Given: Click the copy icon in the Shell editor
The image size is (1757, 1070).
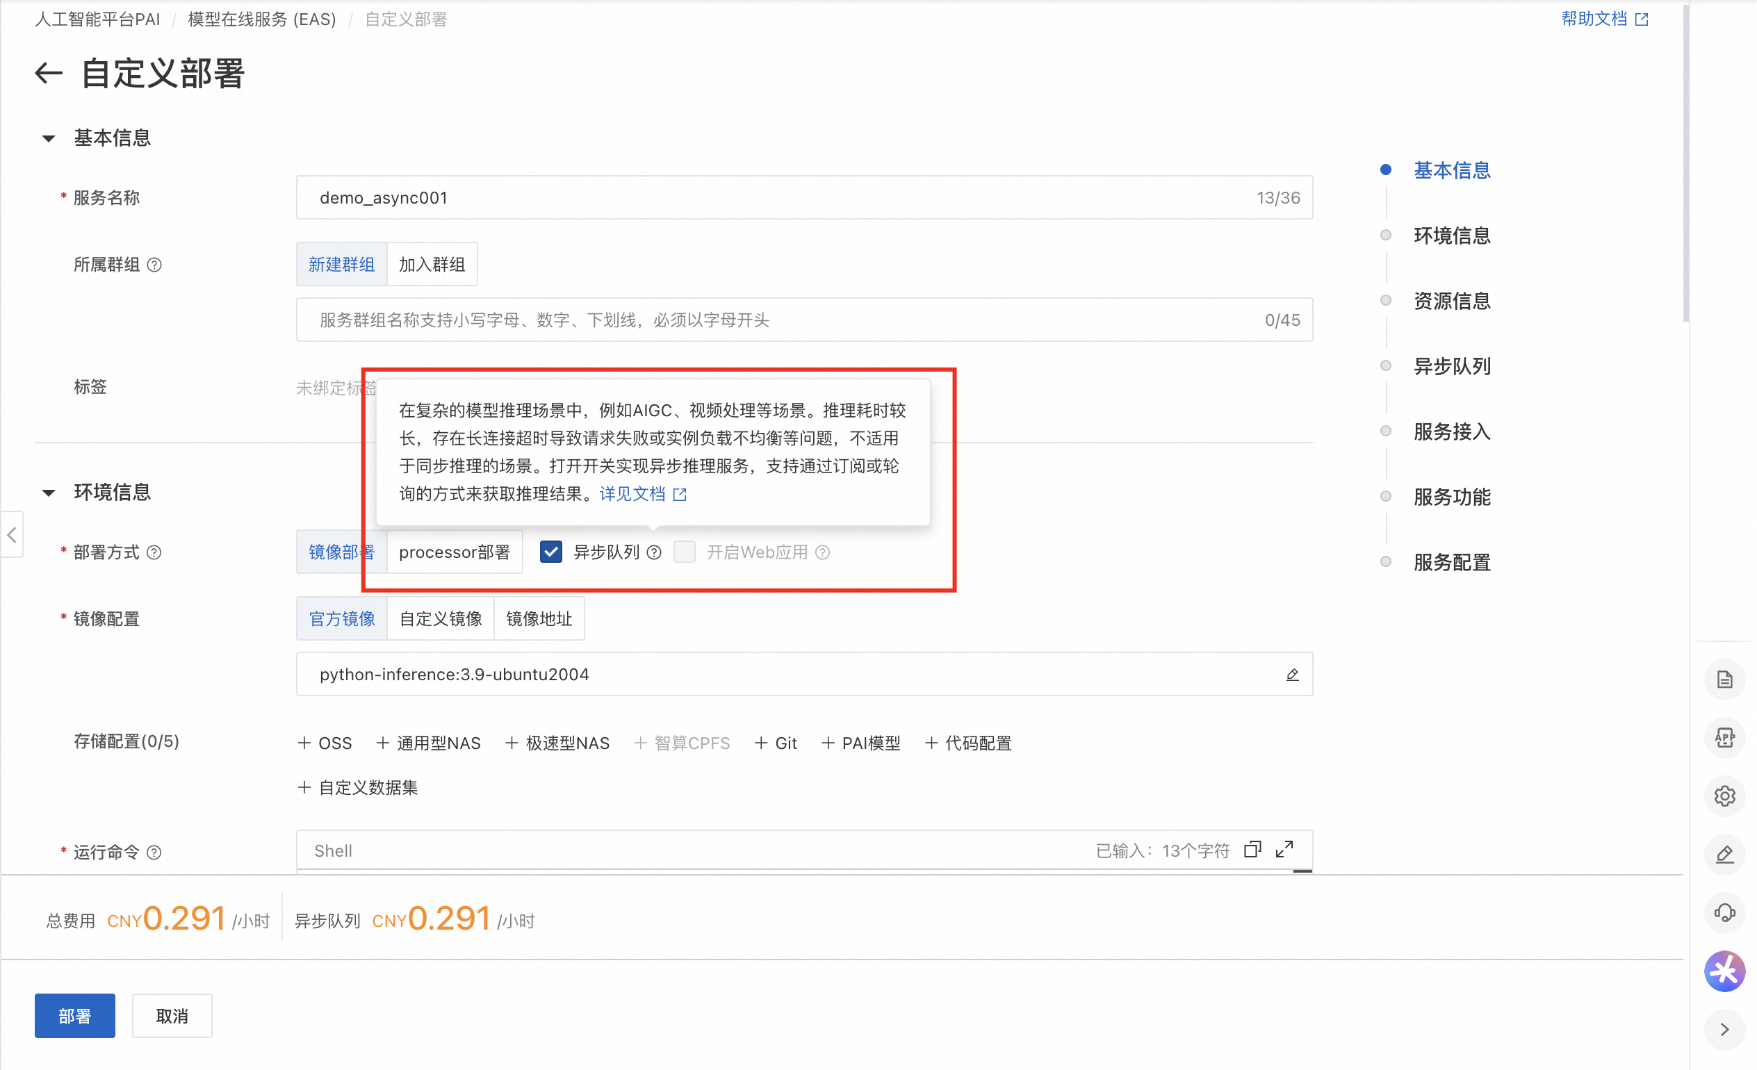Looking at the screenshot, I should [x=1252, y=850].
